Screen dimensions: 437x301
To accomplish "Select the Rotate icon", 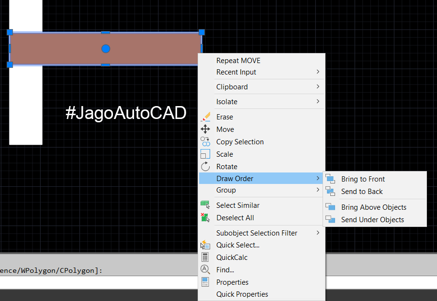I will (x=205, y=166).
